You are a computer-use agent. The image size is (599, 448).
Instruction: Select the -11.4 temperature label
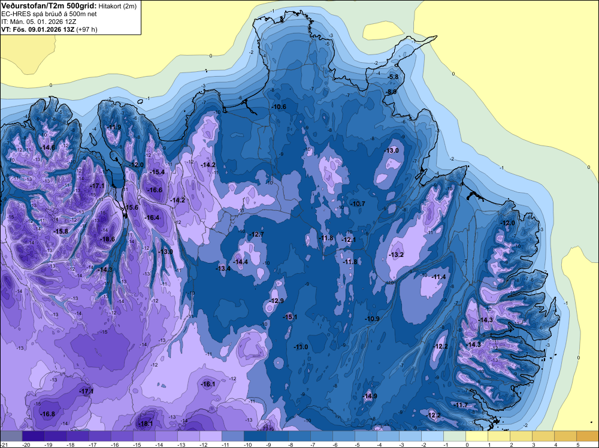[439, 277]
